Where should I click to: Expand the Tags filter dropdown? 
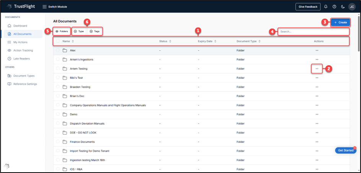click(95, 31)
